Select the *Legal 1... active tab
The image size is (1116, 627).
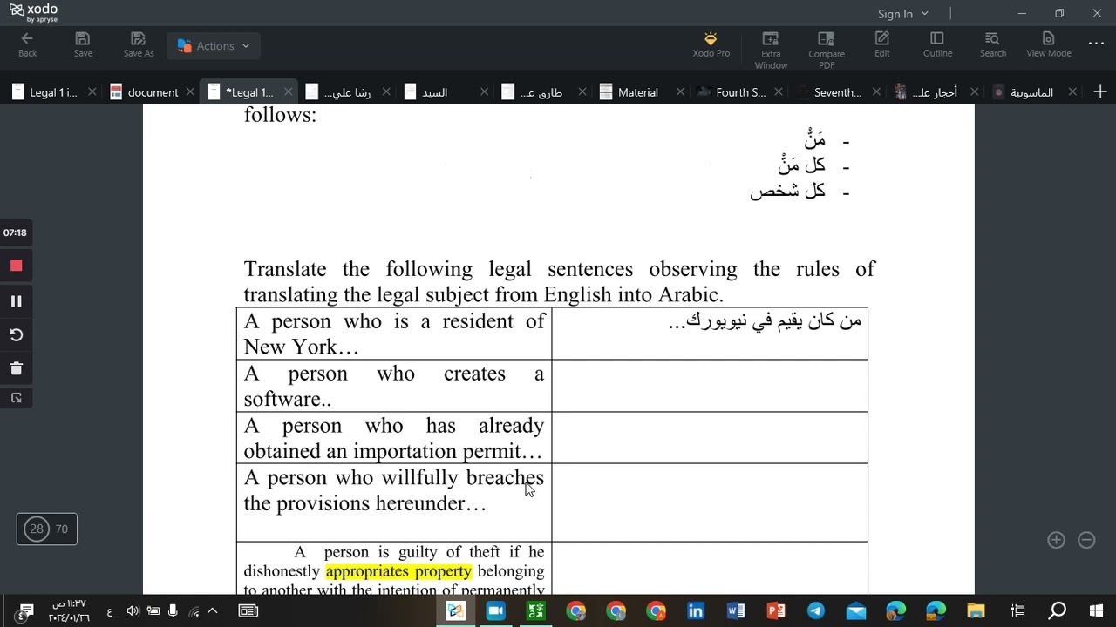(x=249, y=92)
